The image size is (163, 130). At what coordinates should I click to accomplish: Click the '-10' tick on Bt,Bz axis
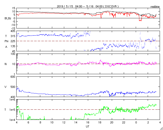coord(13,25)
